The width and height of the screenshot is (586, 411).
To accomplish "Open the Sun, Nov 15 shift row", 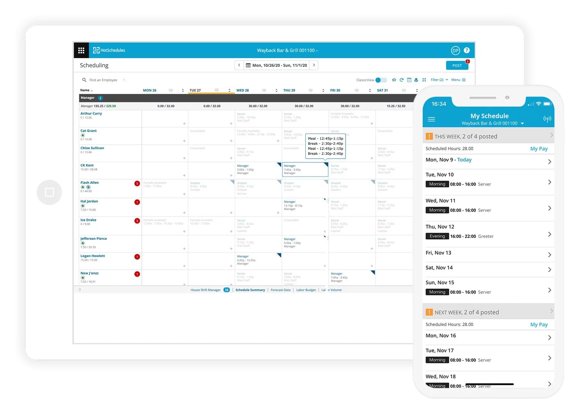I will [x=488, y=290].
